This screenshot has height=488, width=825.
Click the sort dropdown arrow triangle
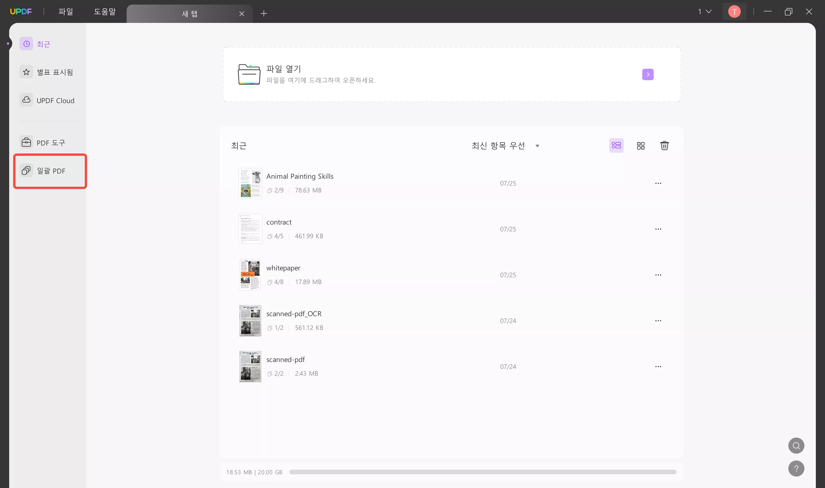(x=537, y=146)
